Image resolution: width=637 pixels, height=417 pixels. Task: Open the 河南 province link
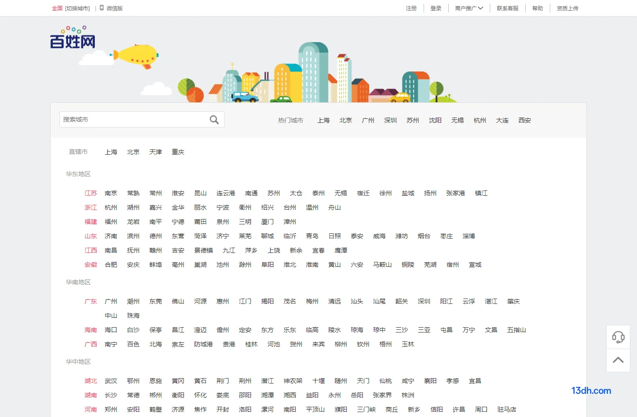91,409
